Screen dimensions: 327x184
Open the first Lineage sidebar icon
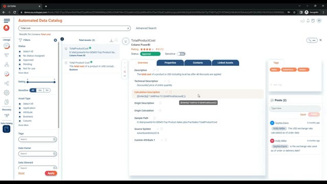coord(7,46)
